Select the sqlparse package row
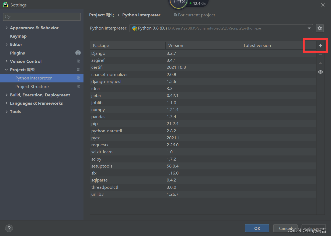 [x=203, y=180]
